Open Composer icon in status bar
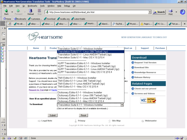 click(15, 138)
